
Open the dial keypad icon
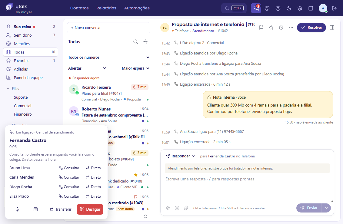pyautogui.click(x=36, y=209)
